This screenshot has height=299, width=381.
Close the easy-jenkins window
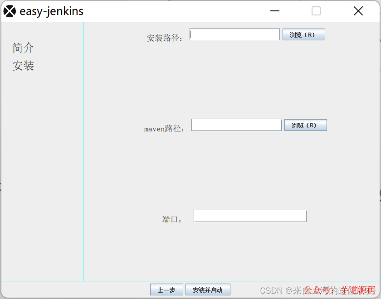(x=358, y=11)
